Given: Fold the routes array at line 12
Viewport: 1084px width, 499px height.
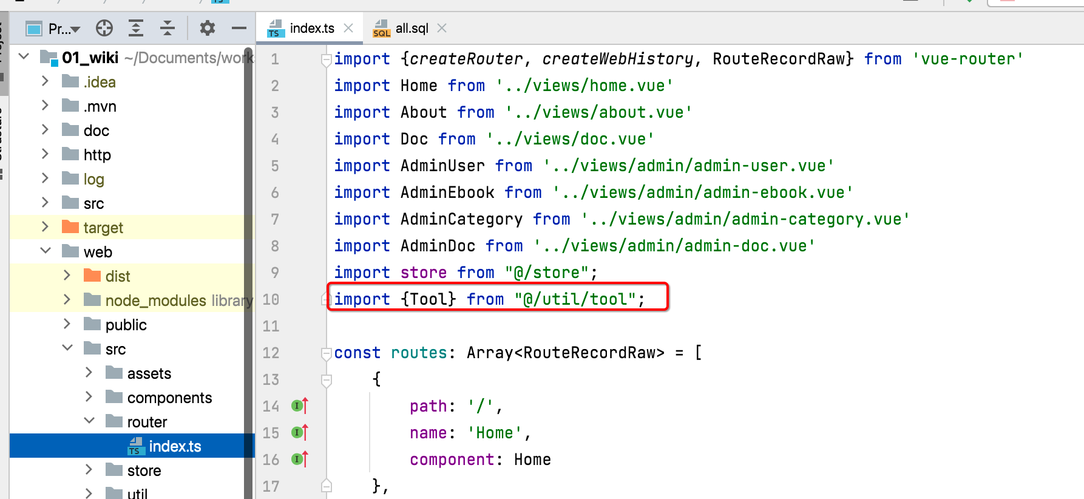Looking at the screenshot, I should pyautogui.click(x=327, y=353).
